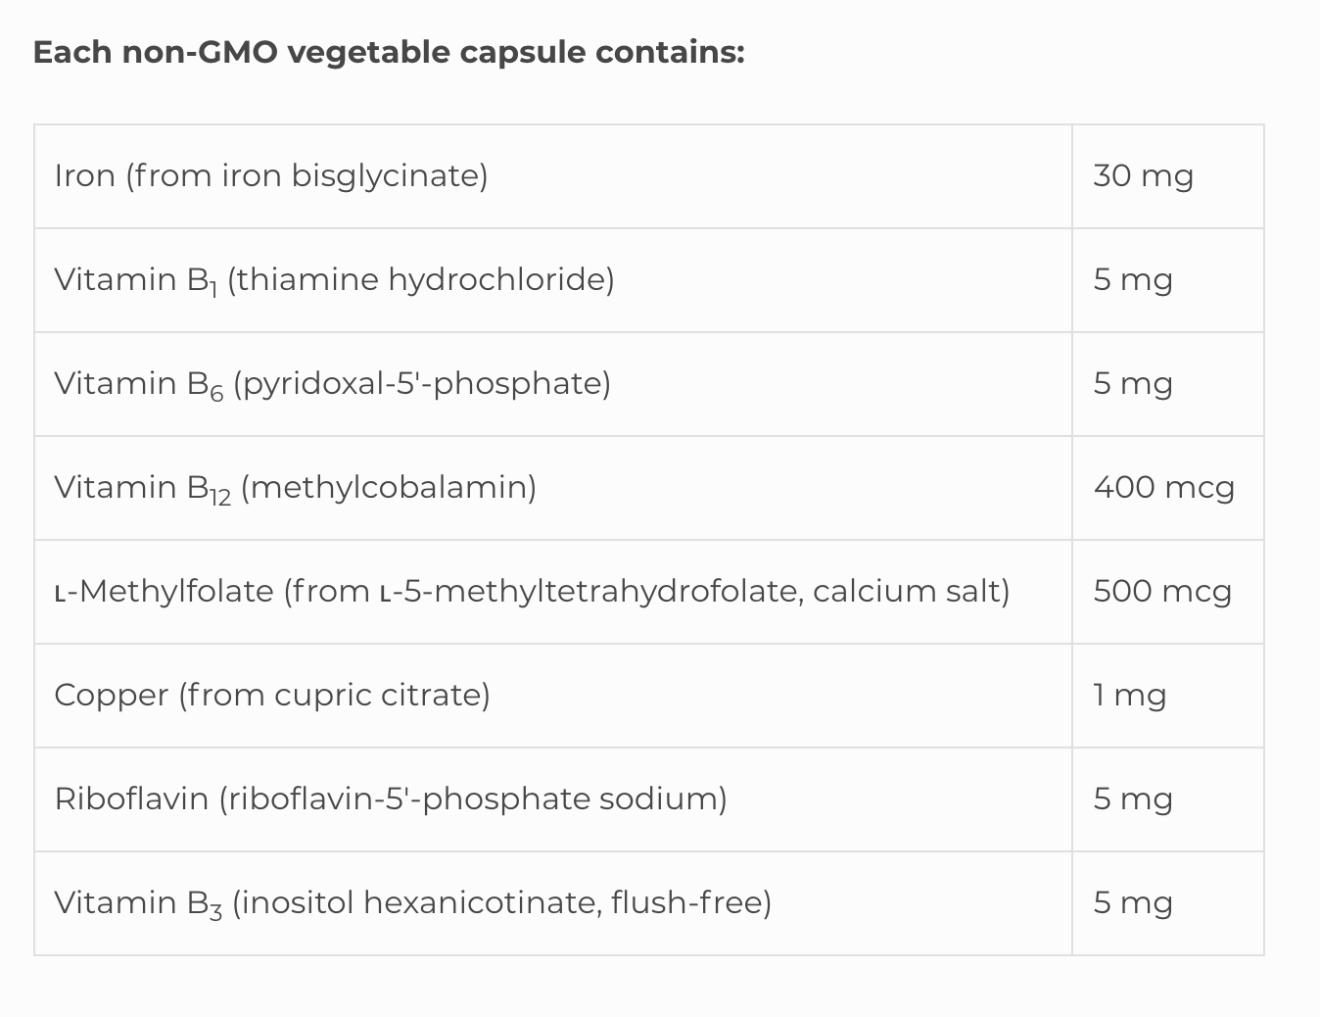Viewport: 1320px width, 1017px height.
Task: Click the "Vitamin B12" label text
Action: coord(142,488)
